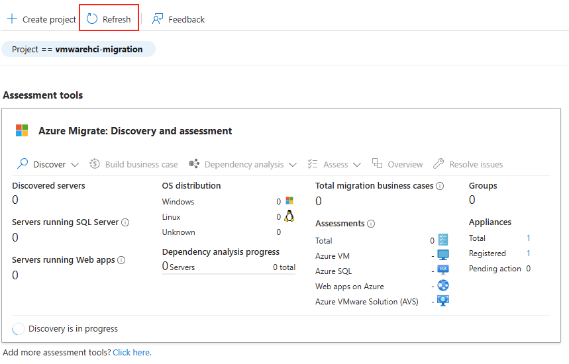The image size is (569, 364).
Task: Expand the Dependency analysis dropdown chevron
Action: 293,165
